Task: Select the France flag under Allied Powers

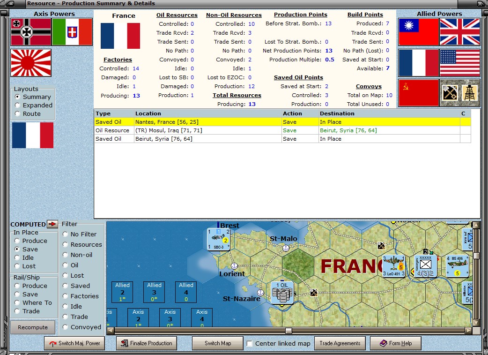Action: pyautogui.click(x=419, y=63)
